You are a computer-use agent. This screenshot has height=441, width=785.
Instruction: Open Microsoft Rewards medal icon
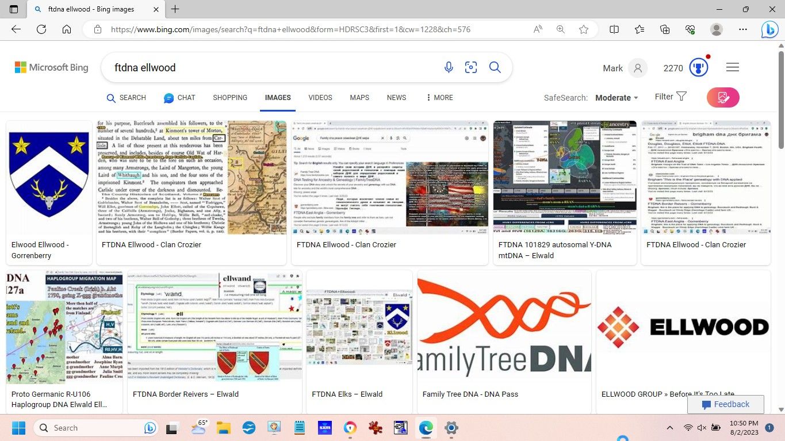click(699, 68)
